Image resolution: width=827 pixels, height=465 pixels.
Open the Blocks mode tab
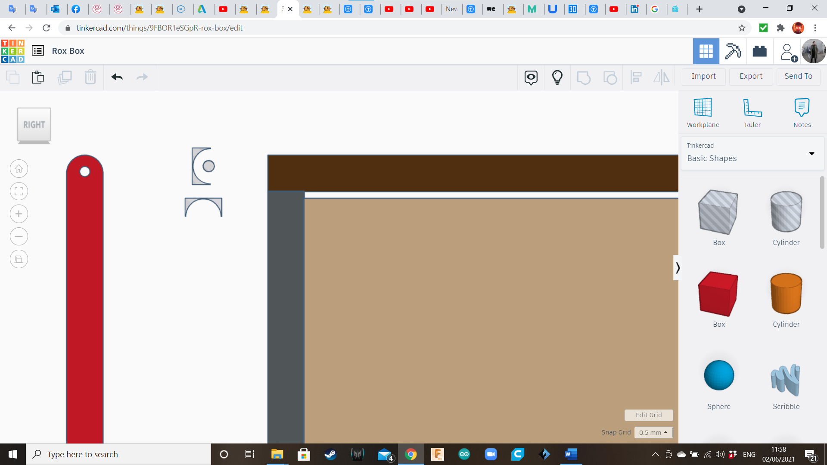click(x=733, y=51)
